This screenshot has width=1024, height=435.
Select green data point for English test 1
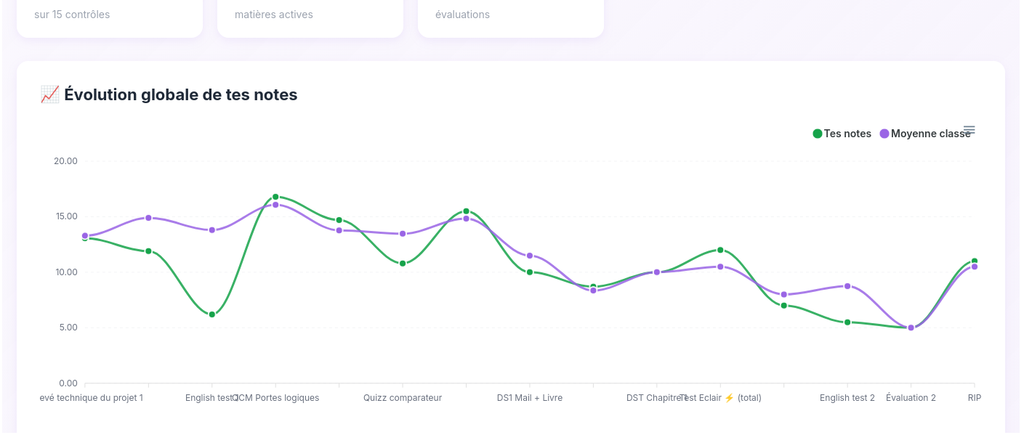(x=211, y=314)
